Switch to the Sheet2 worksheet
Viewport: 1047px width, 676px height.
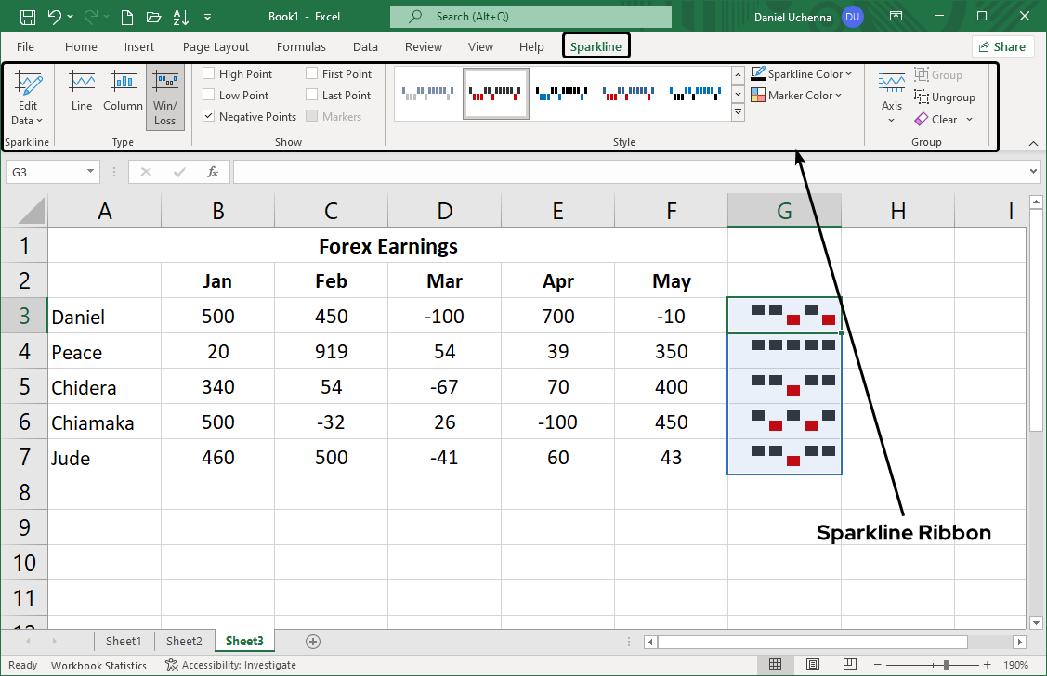(184, 641)
